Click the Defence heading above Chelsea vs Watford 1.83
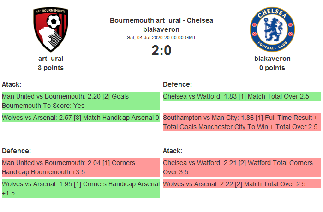Screen dimensions: 323x212 click(x=177, y=84)
